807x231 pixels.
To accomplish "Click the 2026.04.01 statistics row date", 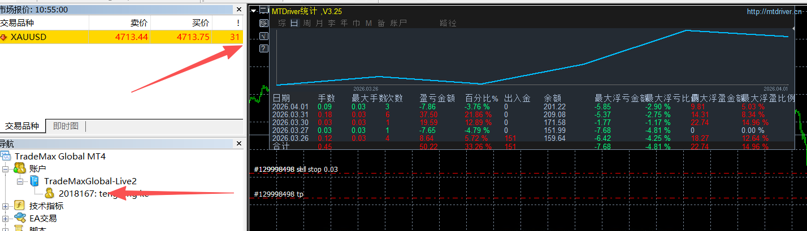I will coord(290,106).
